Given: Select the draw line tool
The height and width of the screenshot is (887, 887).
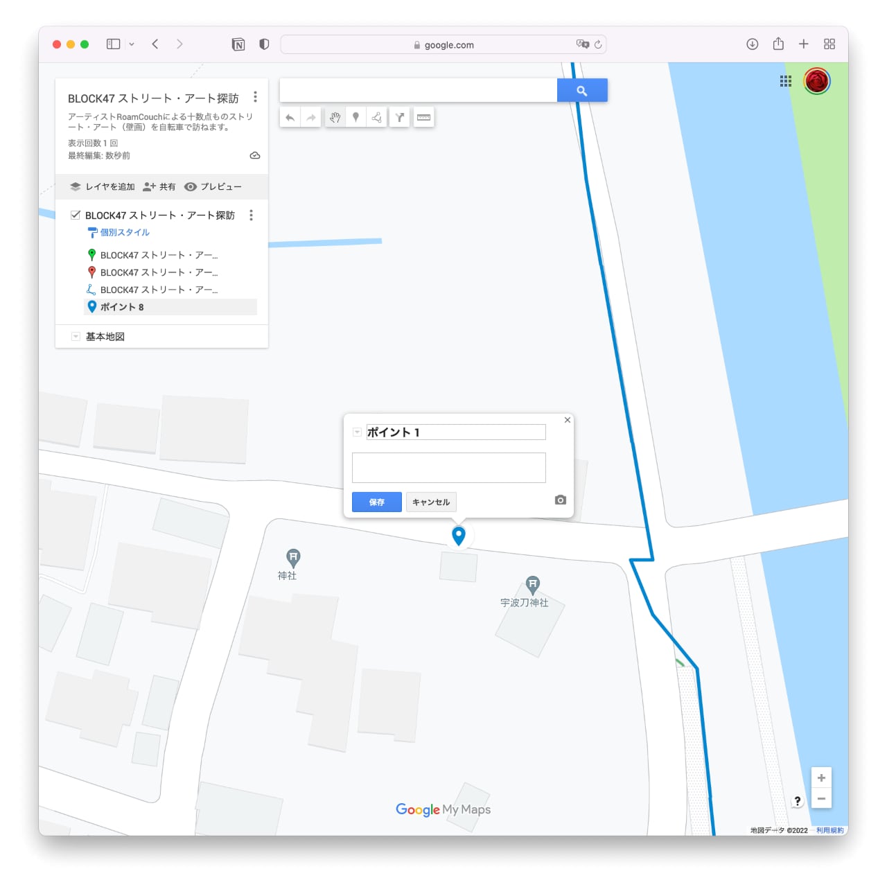Looking at the screenshot, I should pos(376,118).
